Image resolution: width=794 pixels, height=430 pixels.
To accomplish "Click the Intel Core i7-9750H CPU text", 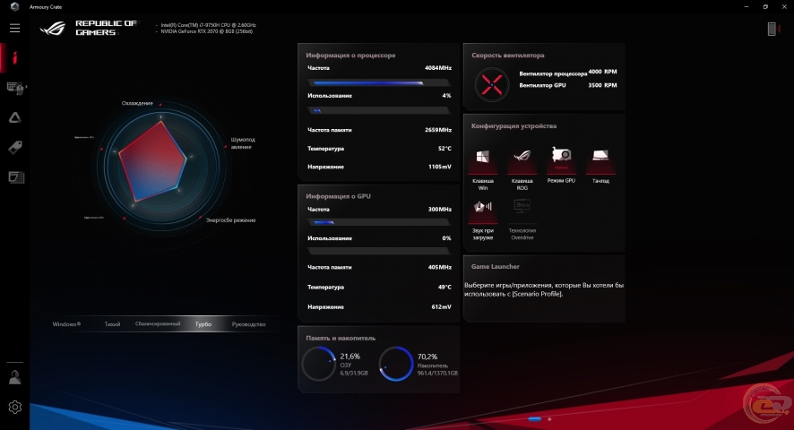I will [208, 25].
